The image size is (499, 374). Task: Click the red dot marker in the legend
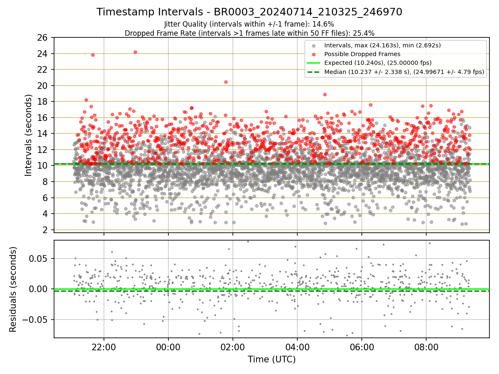point(314,54)
